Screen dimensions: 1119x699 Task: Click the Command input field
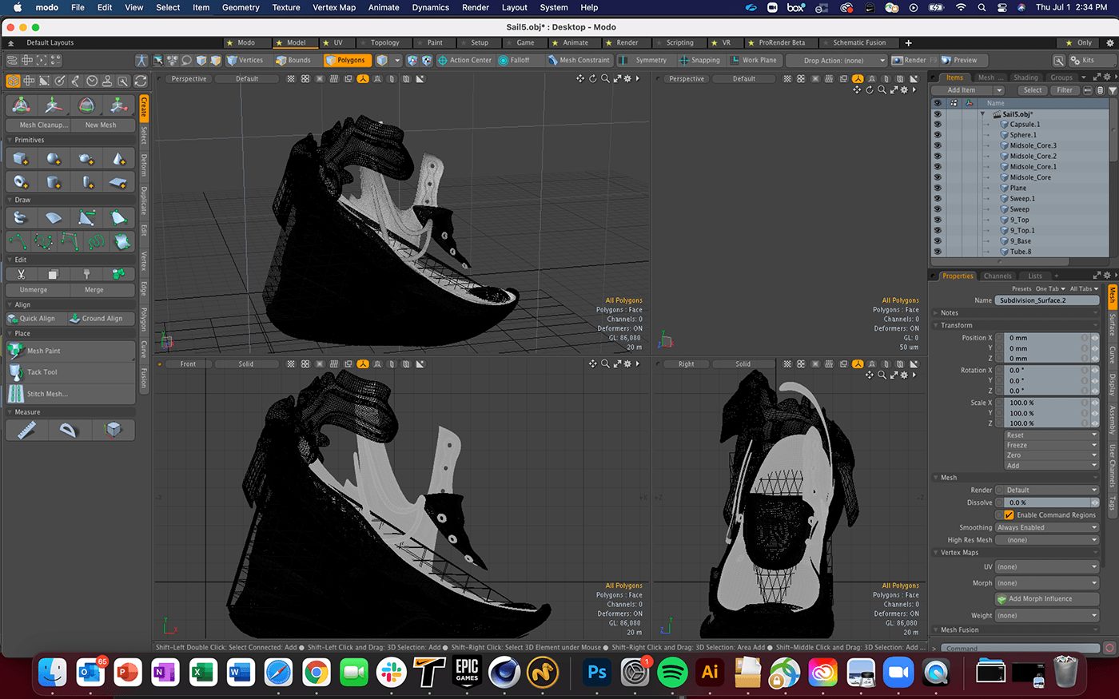coord(1020,649)
